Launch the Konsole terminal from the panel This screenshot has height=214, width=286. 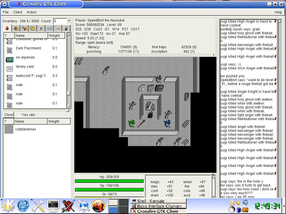[53, 206]
